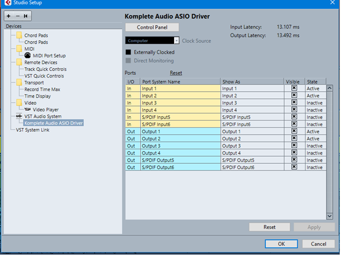Uncheck Visible for S/PDIF Output6
Image resolution: width=341 pixels, height=255 pixels.
click(x=294, y=167)
